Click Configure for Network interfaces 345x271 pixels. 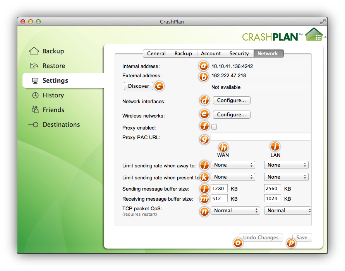232,101
